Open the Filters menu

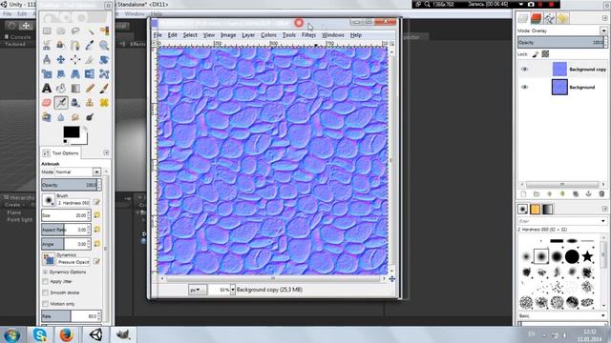(308, 35)
